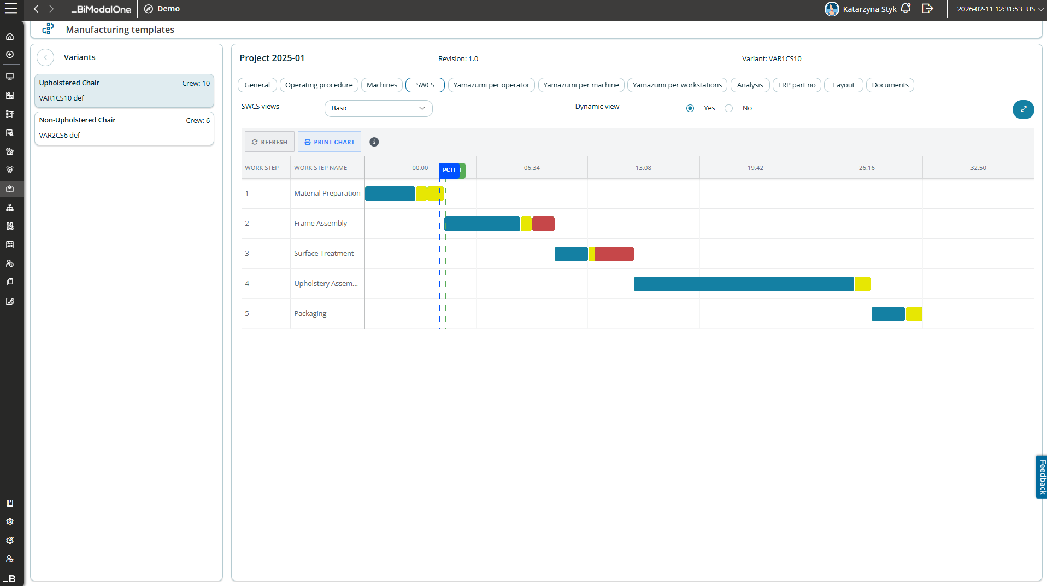Open the Operating procedure tab
Screen dimensions: 1047x586
pyautogui.click(x=319, y=85)
